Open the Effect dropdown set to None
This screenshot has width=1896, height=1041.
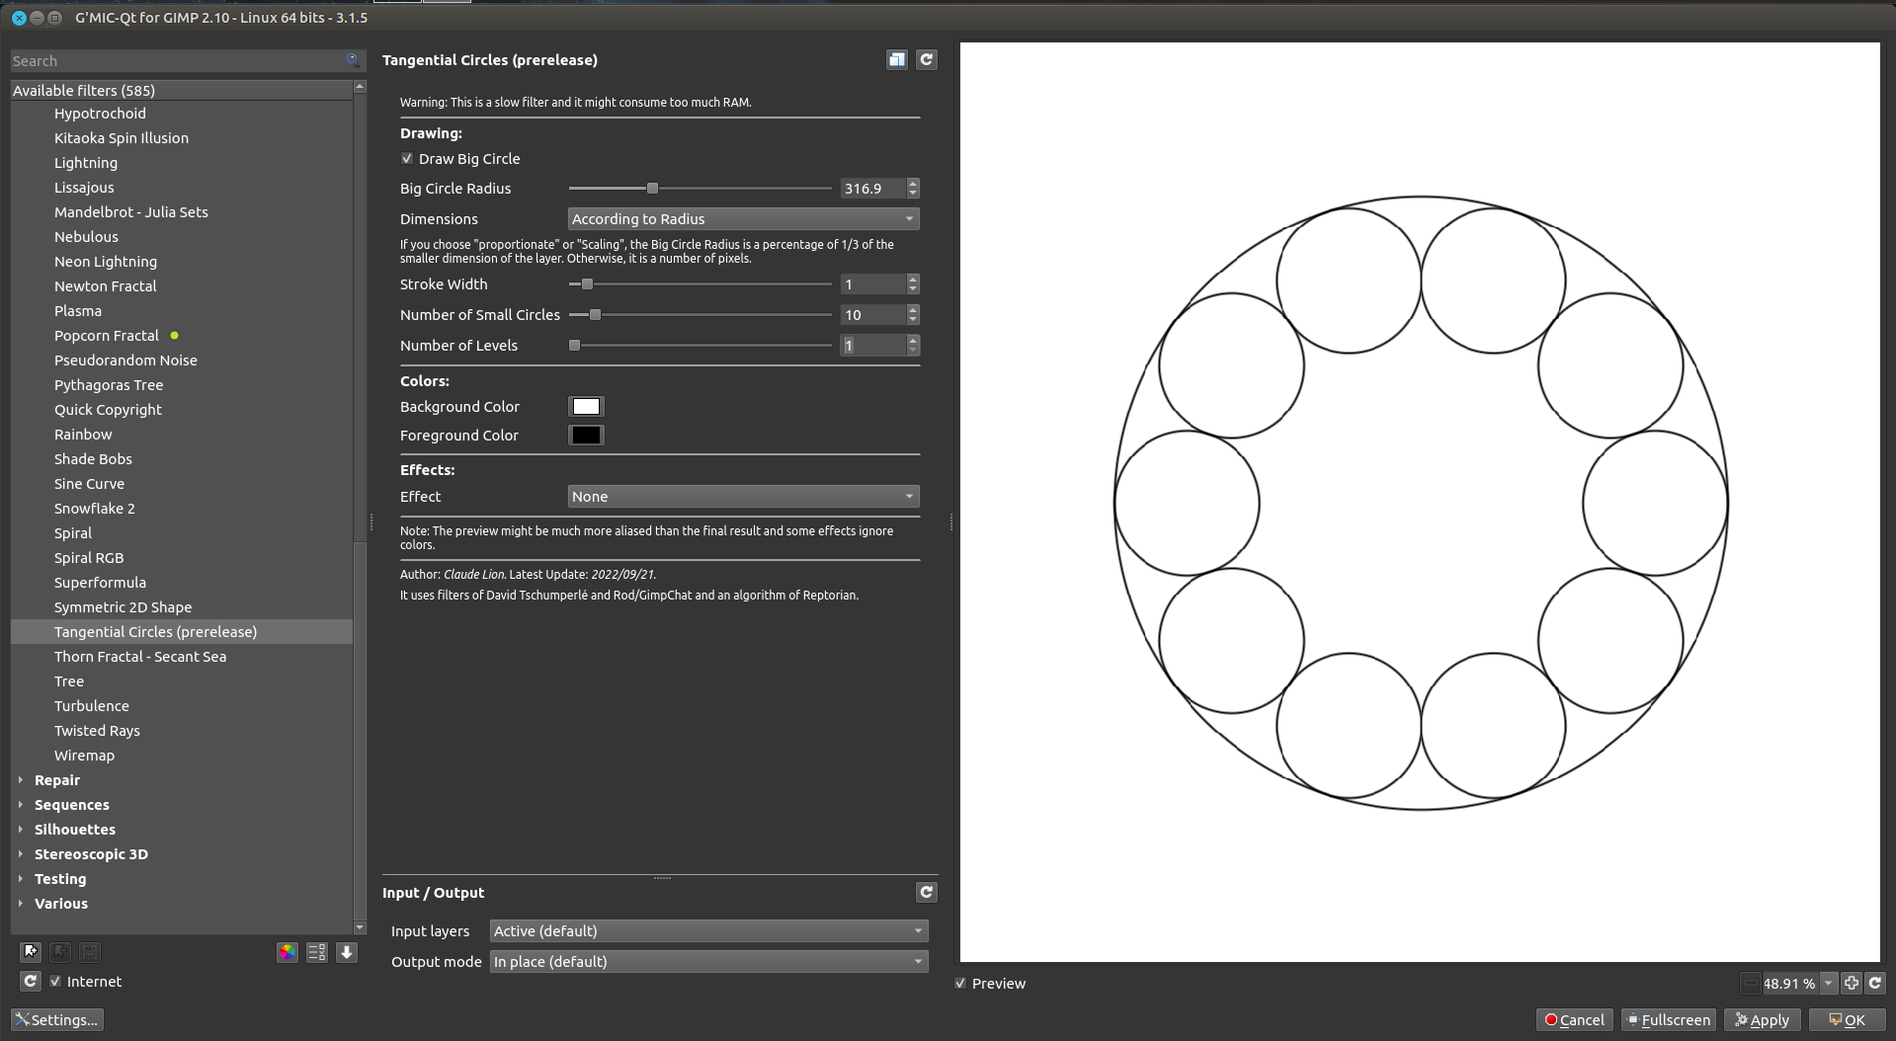click(x=743, y=497)
